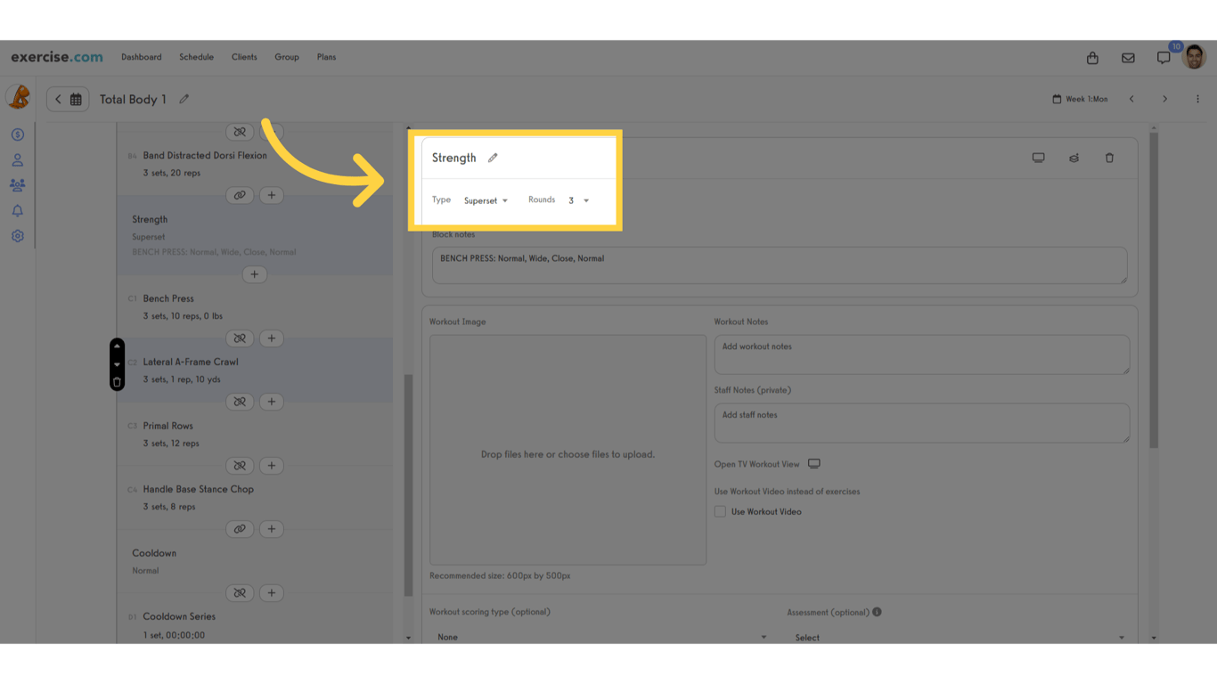
Task: Delete Lateral A-Frame Crawl exercise
Action: tap(117, 382)
